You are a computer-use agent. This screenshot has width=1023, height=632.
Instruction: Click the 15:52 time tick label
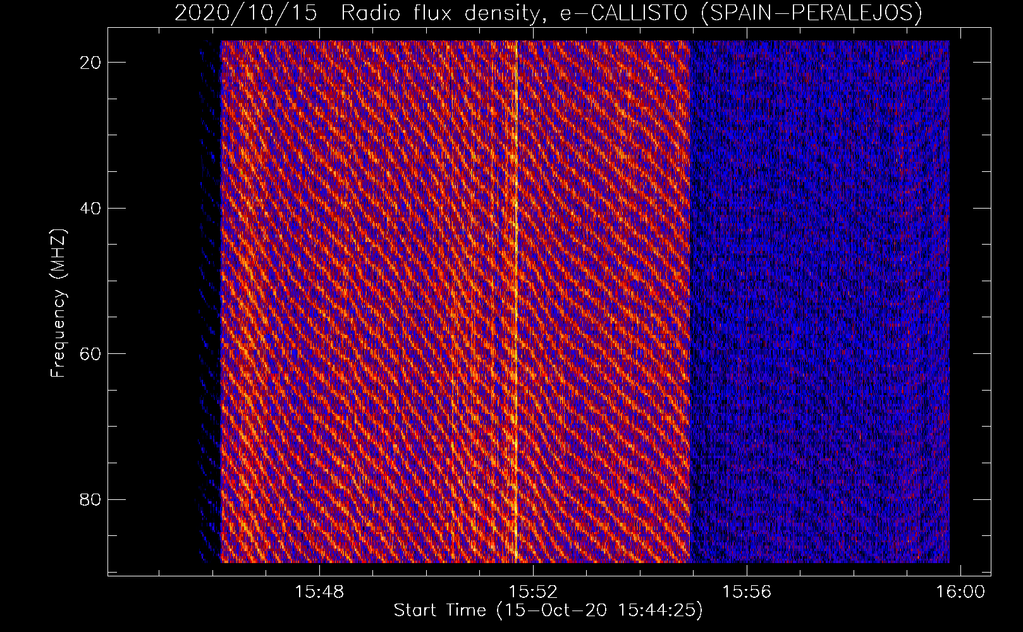(x=534, y=592)
